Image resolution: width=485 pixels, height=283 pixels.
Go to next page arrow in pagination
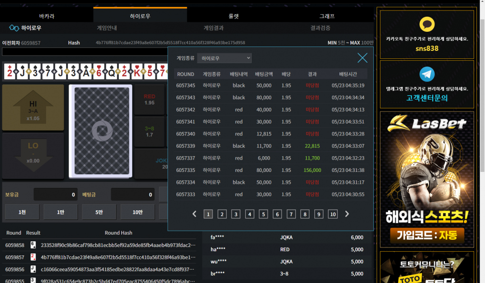[347, 214]
